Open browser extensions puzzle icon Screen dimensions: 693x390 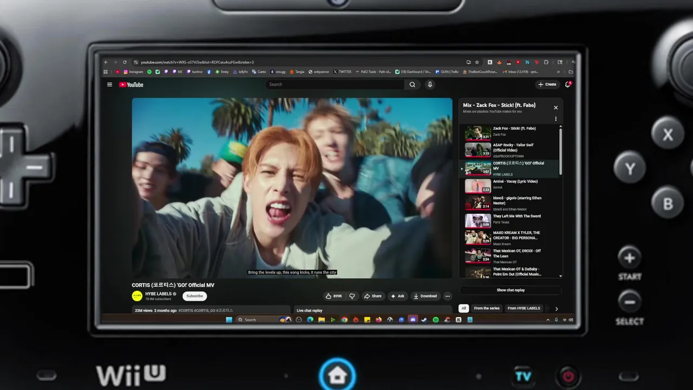click(546, 62)
